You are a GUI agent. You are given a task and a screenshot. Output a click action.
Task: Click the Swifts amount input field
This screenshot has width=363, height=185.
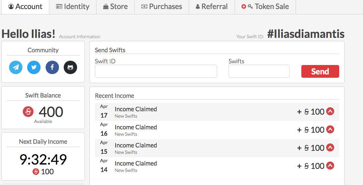click(259, 71)
